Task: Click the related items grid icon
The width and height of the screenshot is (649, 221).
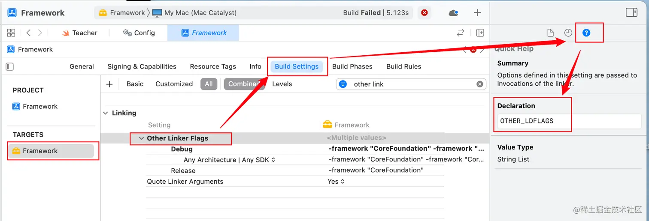Action: [x=11, y=33]
